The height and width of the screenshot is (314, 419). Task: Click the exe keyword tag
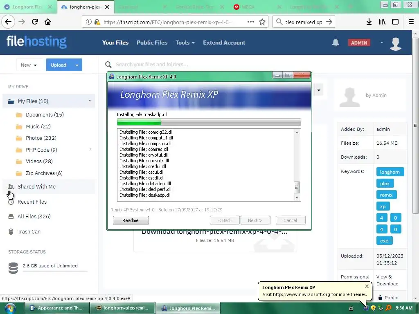coord(384,240)
